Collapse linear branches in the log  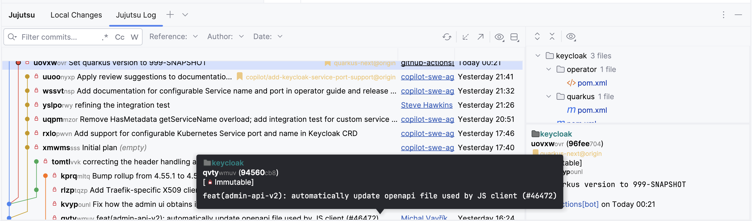point(466,37)
